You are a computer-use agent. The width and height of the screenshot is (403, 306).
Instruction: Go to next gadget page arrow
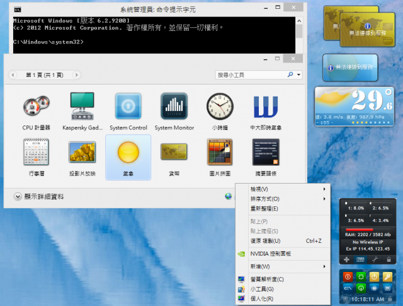coord(76,75)
